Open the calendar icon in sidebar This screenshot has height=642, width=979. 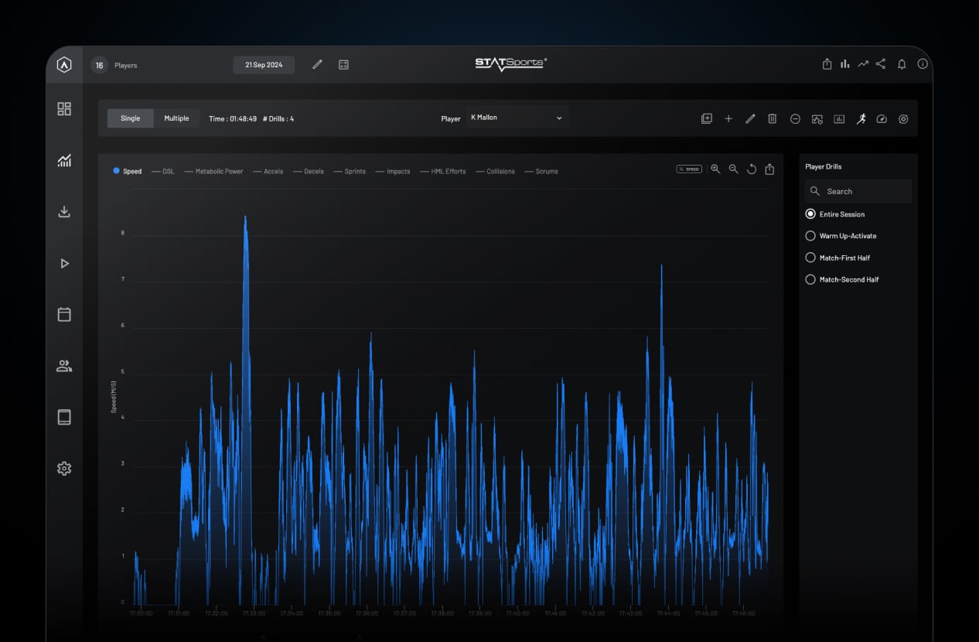tap(64, 314)
